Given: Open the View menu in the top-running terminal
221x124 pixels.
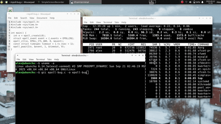Looking at the screenshot, I should click(x=98, y=22).
